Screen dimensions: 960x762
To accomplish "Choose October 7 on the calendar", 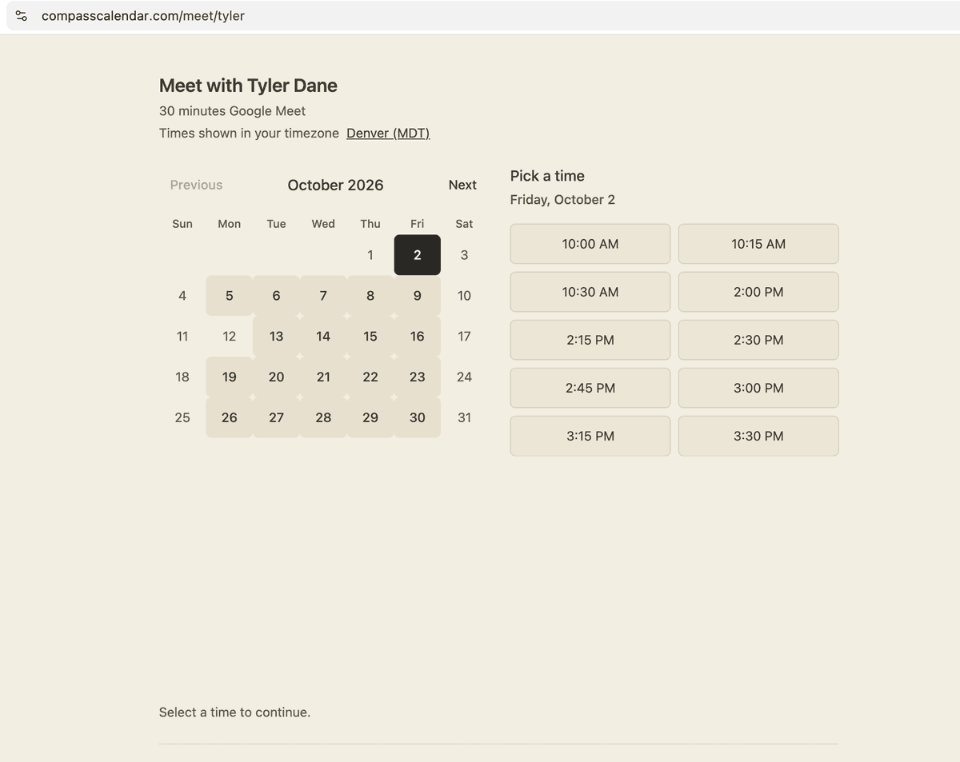I will click(323, 296).
